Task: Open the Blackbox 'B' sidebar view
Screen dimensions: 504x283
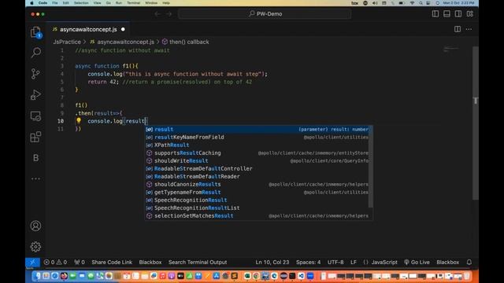Action: (x=35, y=158)
